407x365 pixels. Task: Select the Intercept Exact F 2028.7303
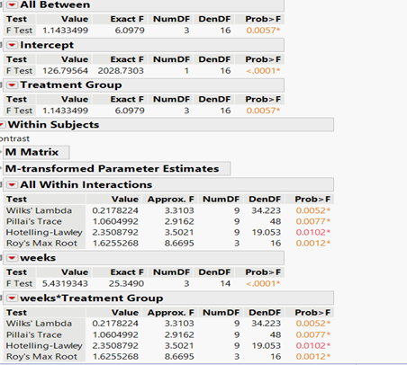(121, 71)
